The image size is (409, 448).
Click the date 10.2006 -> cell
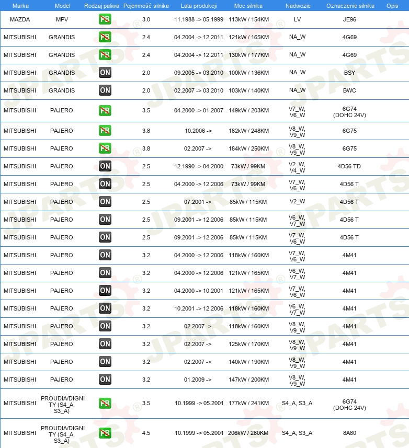(198, 131)
